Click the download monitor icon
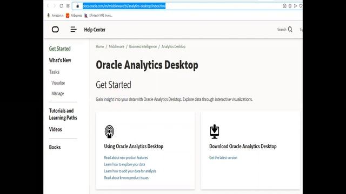346x194 pixels. (215, 131)
